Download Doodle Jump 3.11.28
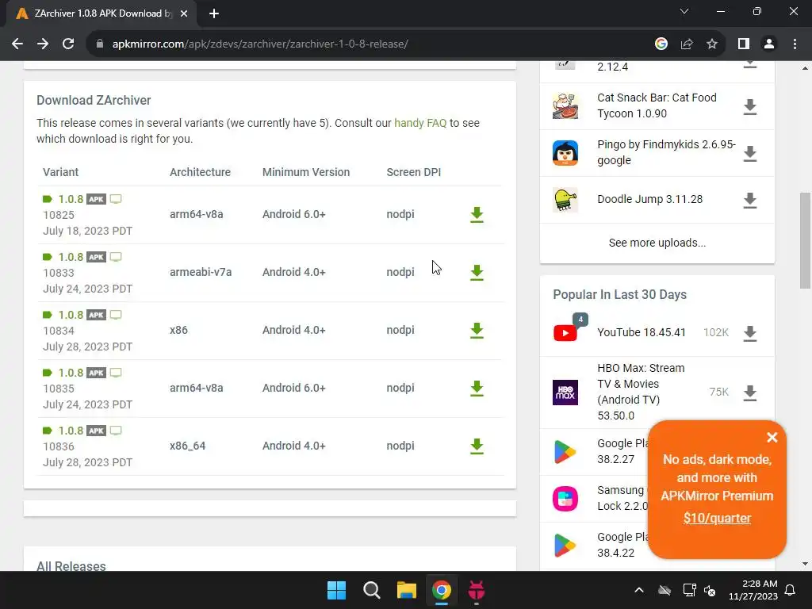The image size is (812, 609). [x=749, y=201]
